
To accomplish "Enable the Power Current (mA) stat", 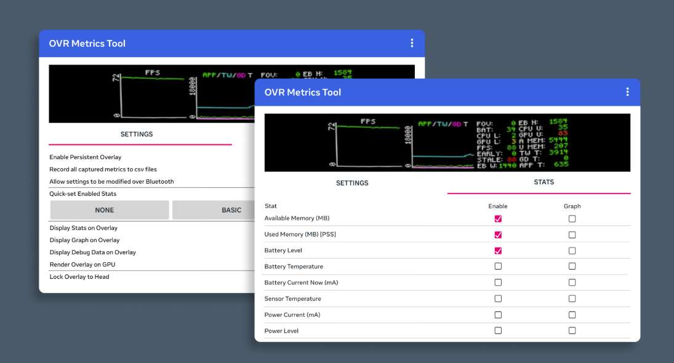I will click(498, 314).
